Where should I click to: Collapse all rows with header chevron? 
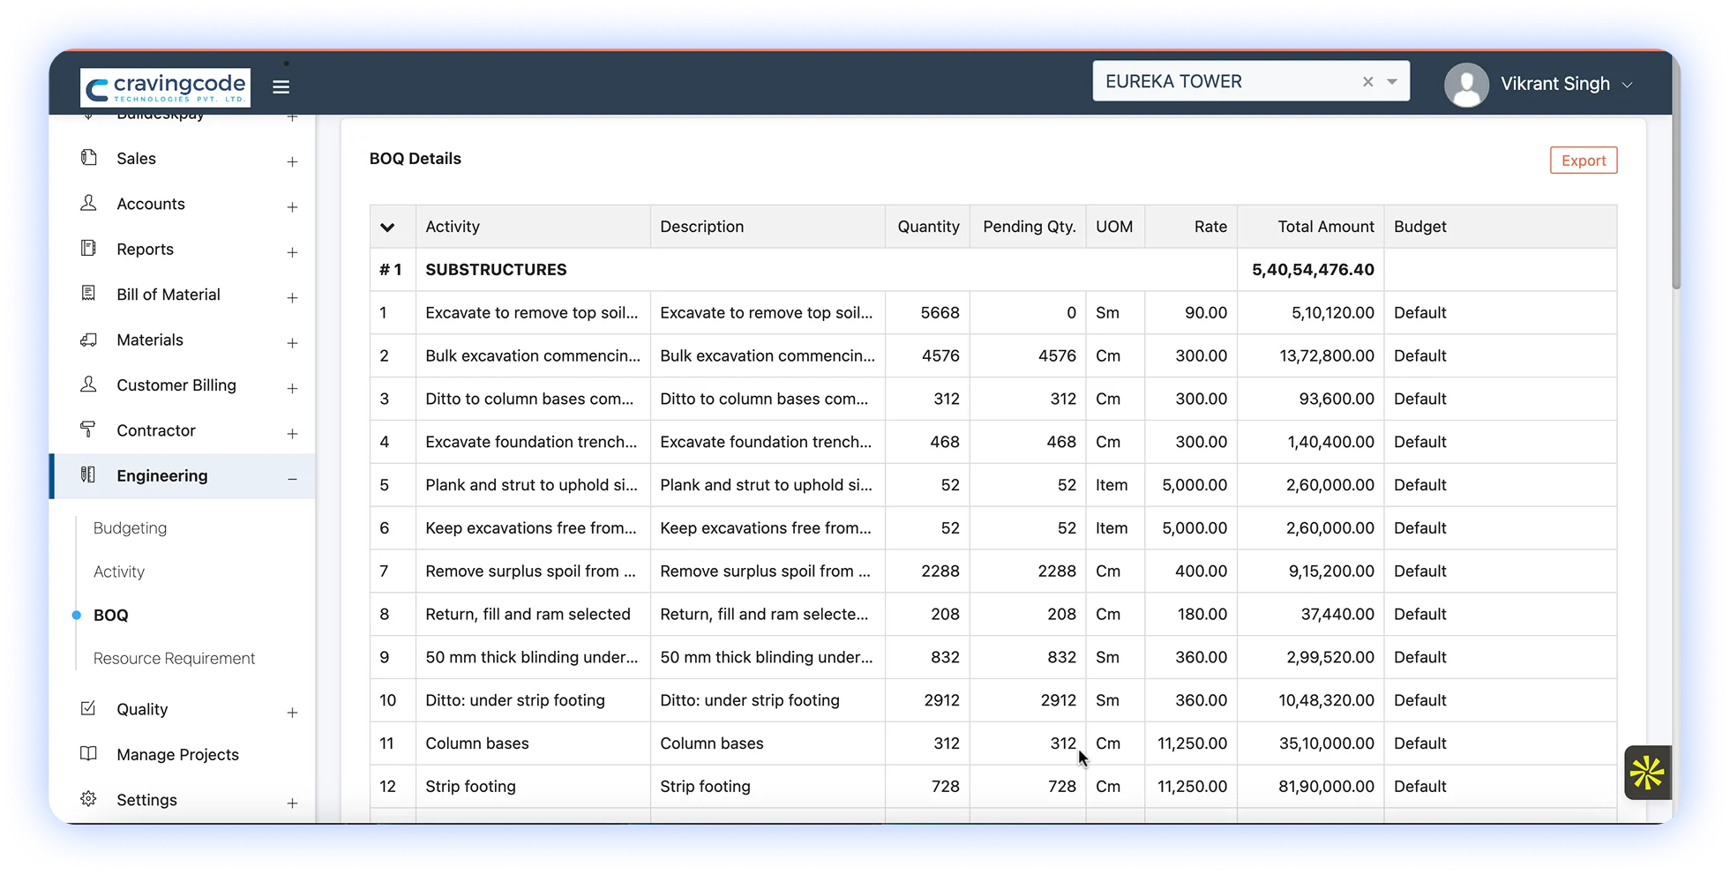tap(387, 227)
